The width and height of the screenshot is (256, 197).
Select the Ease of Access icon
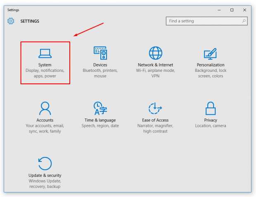(155, 108)
